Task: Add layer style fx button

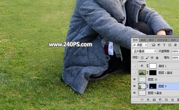Action: click(x=148, y=100)
